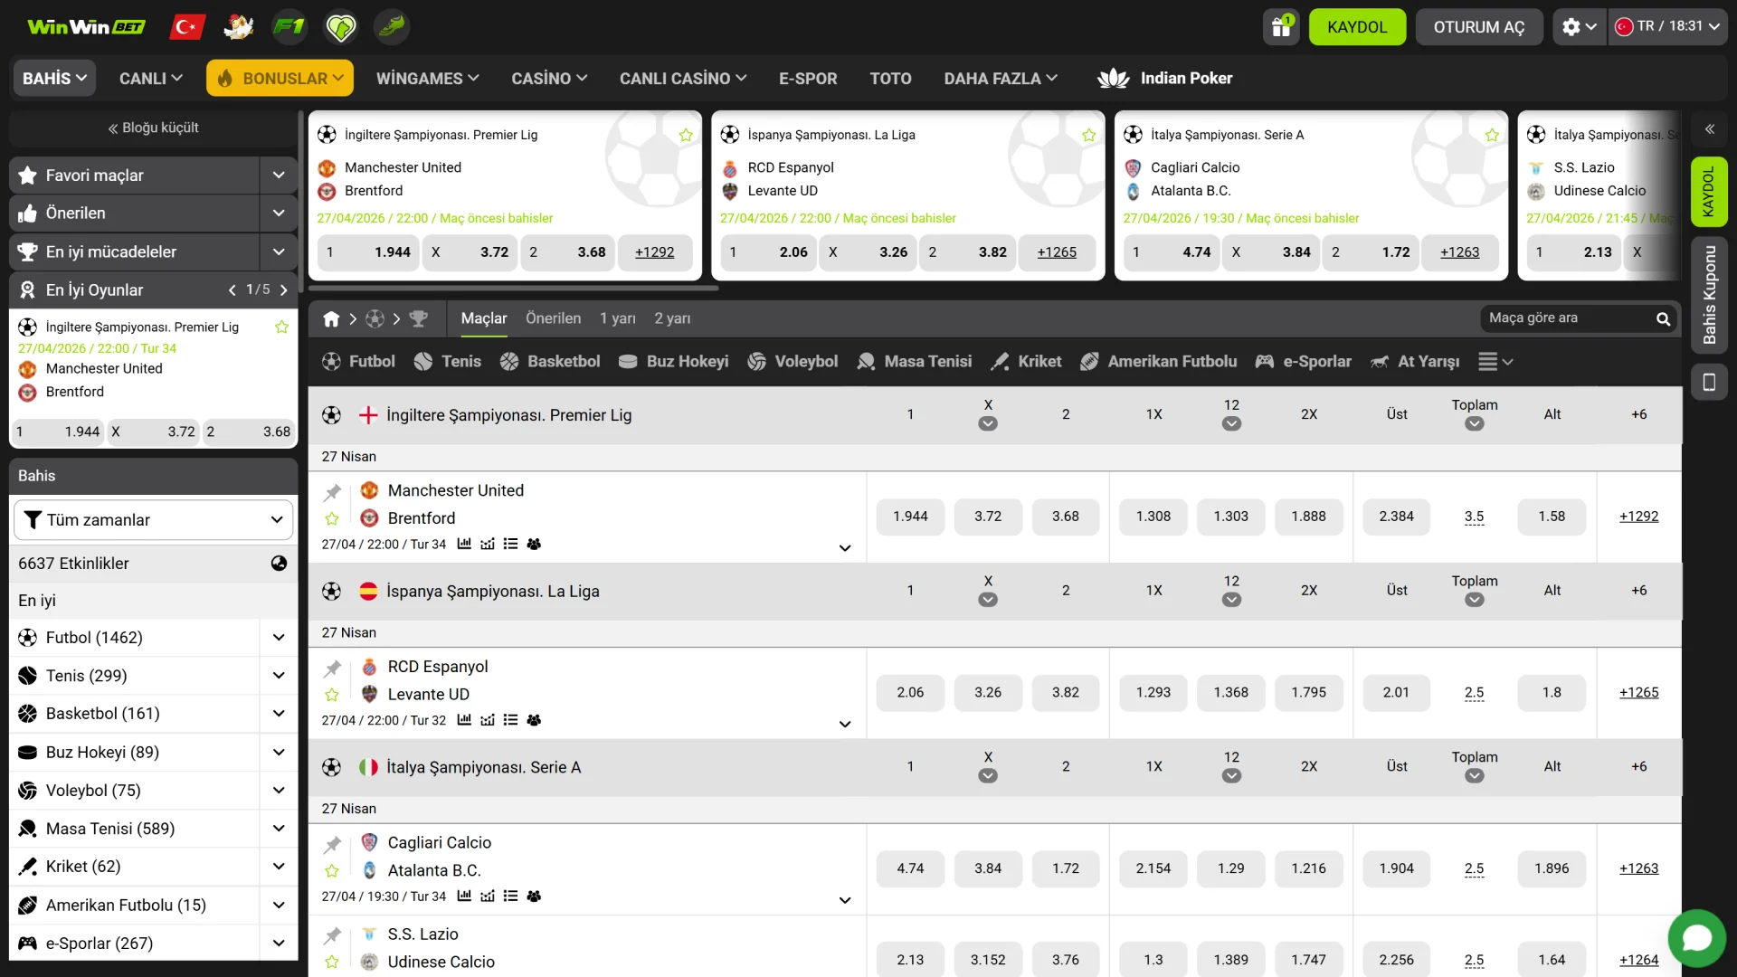The image size is (1737, 977).
Task: Open the BONUSLAR menu
Action: coord(280,79)
